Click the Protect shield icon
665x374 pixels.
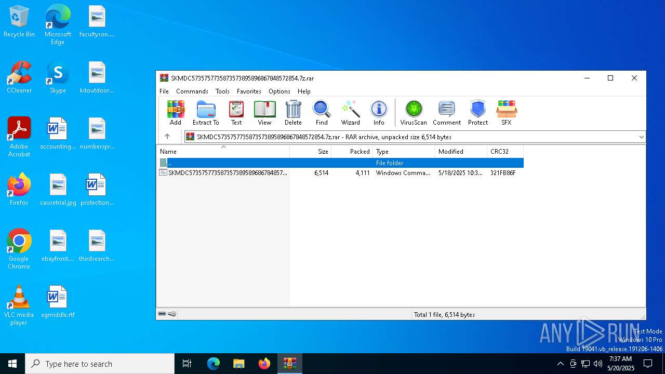click(478, 113)
